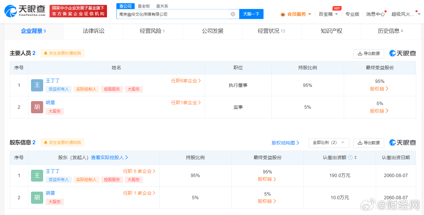
Task: Select the 查公司 search tab
Action: [126, 6]
